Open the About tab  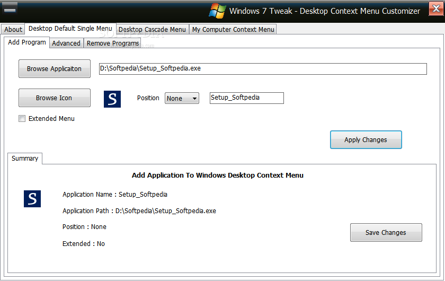(13, 30)
